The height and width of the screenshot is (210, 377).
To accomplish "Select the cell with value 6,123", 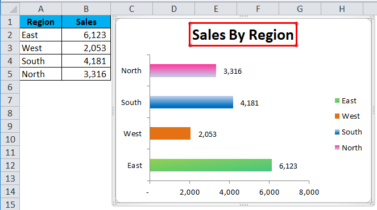I will click(86, 35).
